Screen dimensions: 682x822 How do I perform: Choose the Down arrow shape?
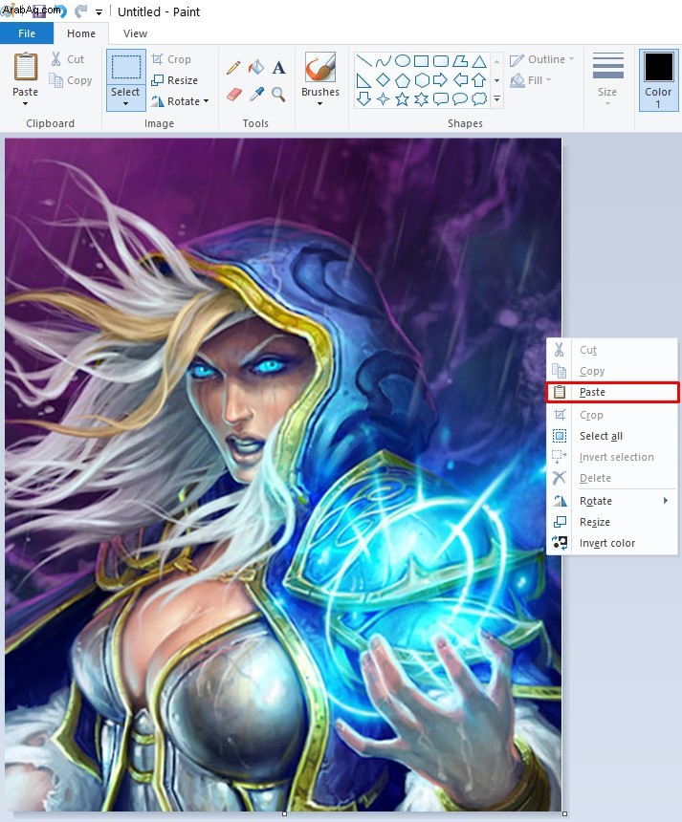tap(364, 98)
